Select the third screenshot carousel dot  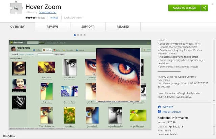click(x=81, y=35)
